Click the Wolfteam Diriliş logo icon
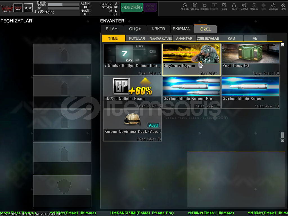288x216 pixels. 7,8
